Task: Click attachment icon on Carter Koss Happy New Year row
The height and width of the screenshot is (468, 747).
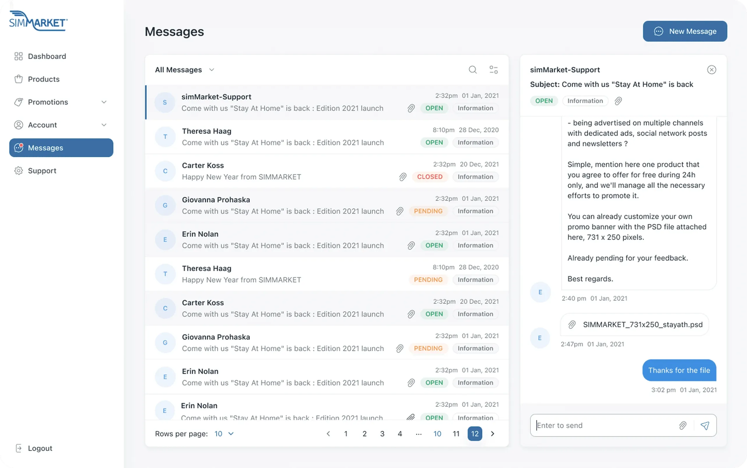Action: [x=402, y=177]
